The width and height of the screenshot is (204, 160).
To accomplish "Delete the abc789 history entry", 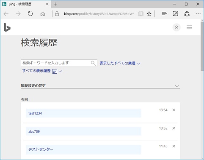I will (x=174, y=128).
